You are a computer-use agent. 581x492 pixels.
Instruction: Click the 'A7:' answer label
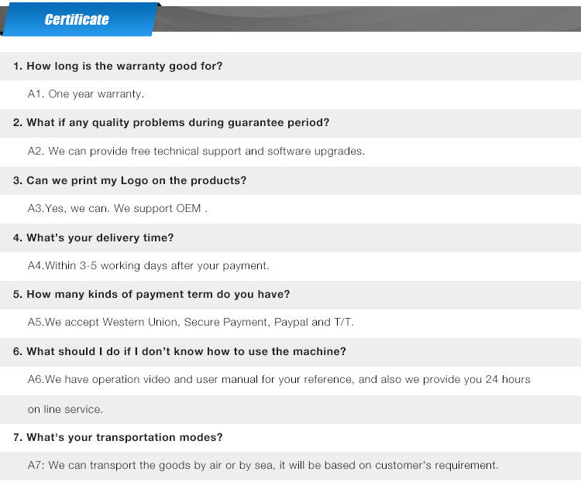pyautogui.click(x=36, y=466)
